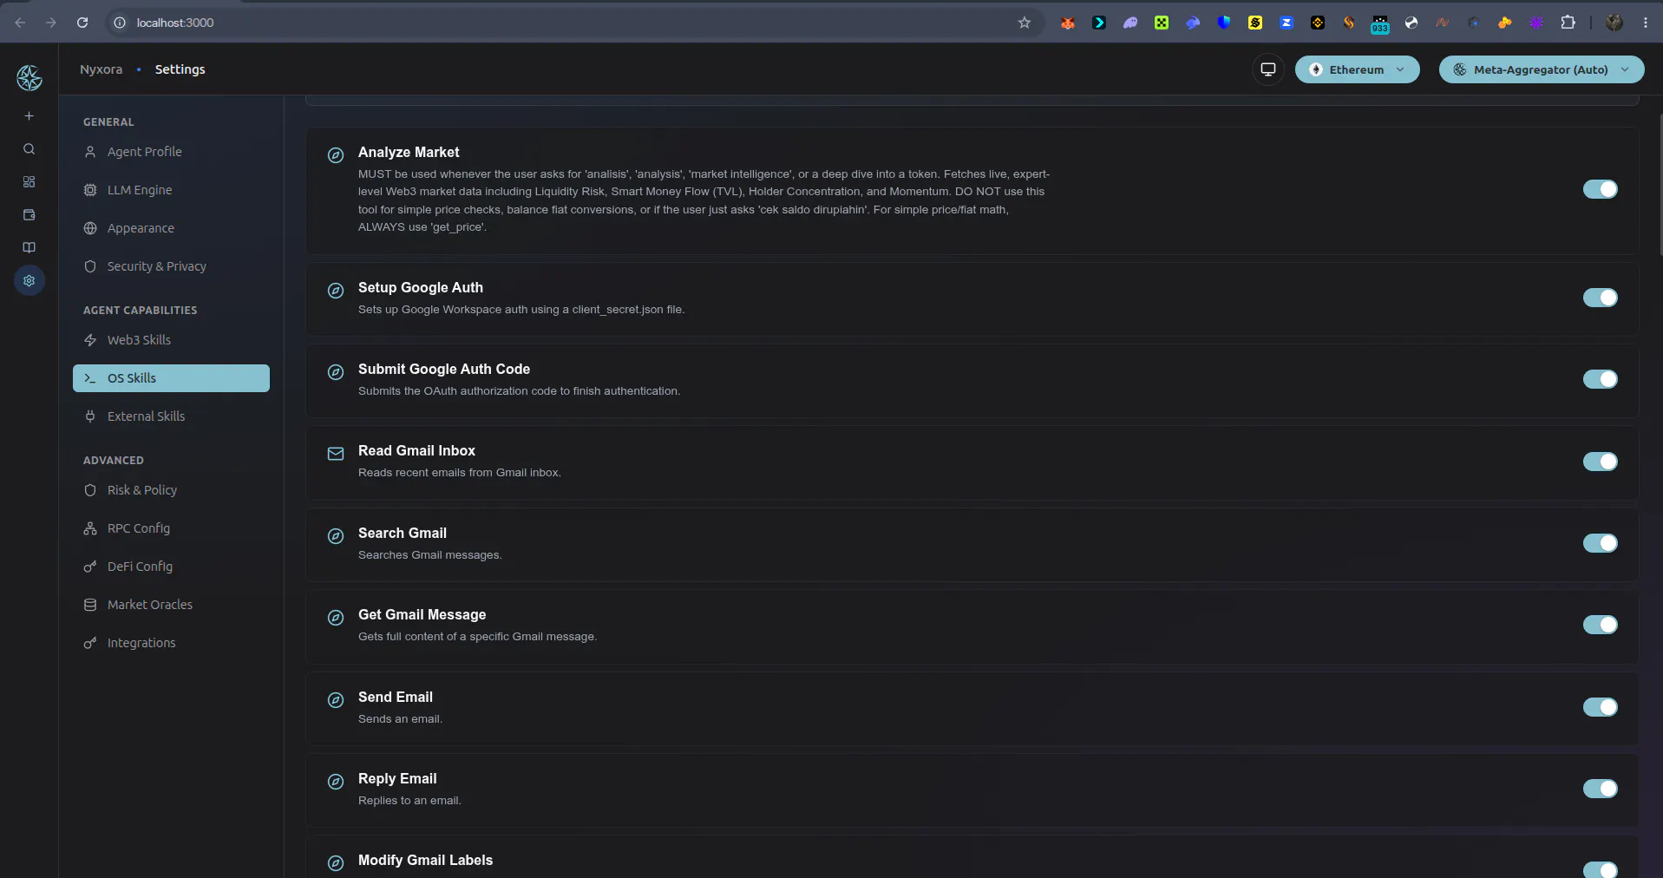Open the Ethereum network dropdown
The height and width of the screenshot is (878, 1663).
click(x=1358, y=69)
